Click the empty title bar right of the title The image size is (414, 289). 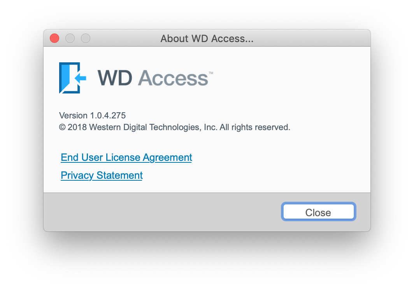[311, 39]
